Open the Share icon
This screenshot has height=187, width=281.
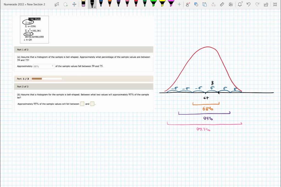click(266, 4)
